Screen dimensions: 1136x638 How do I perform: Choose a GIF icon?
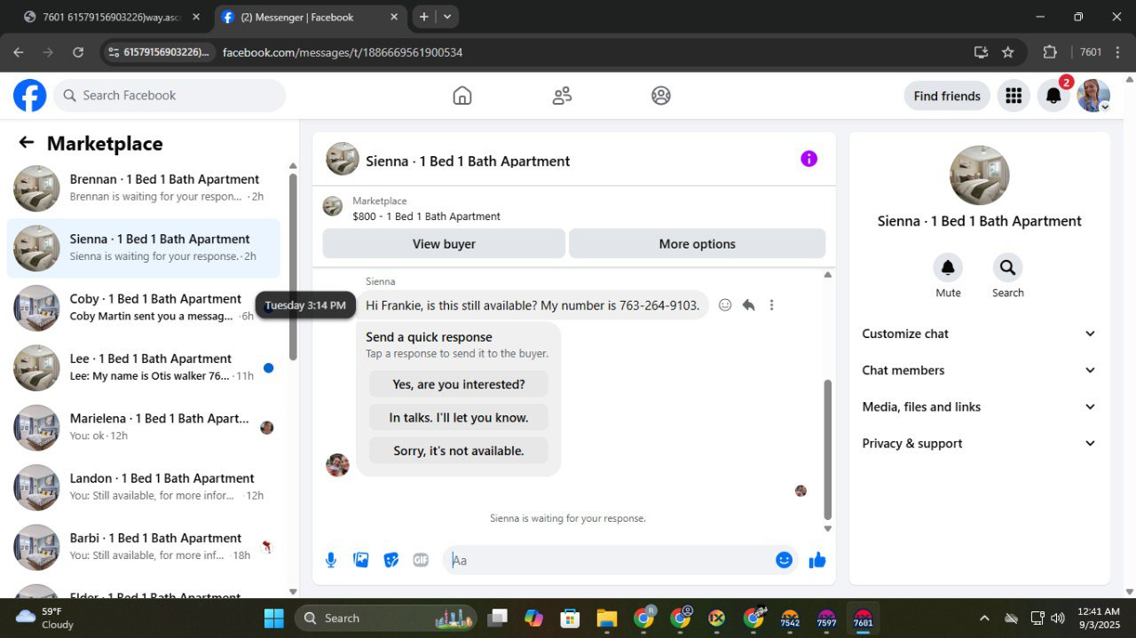[x=421, y=560]
